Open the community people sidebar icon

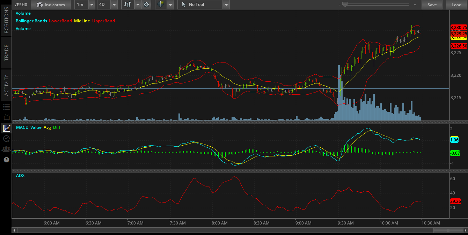point(6,149)
